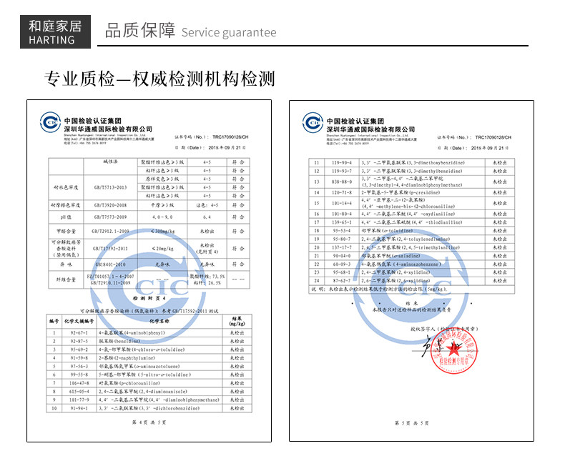Click standard GB/T3920-2008
Screen dimensions: 565x456
[110, 205]
